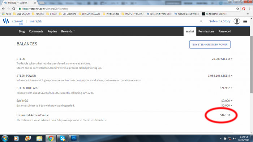Switch to Chrome in taskbar

tap(51, 138)
